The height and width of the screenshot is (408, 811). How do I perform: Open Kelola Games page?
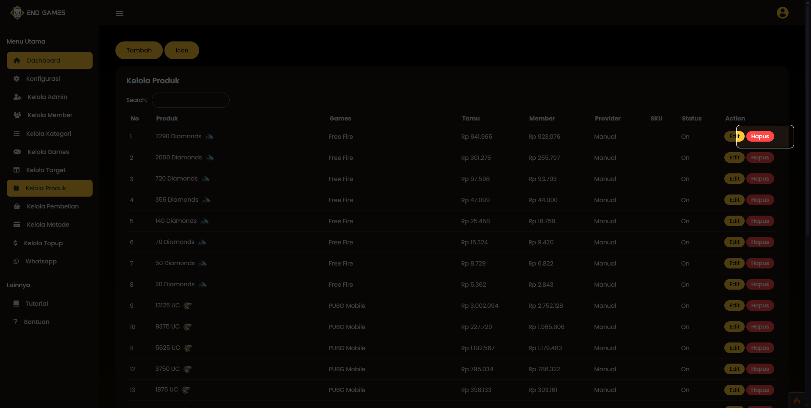(x=49, y=152)
